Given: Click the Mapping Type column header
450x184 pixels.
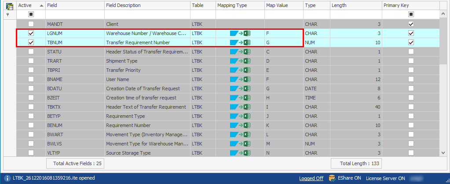Looking at the screenshot, I should [232, 6].
